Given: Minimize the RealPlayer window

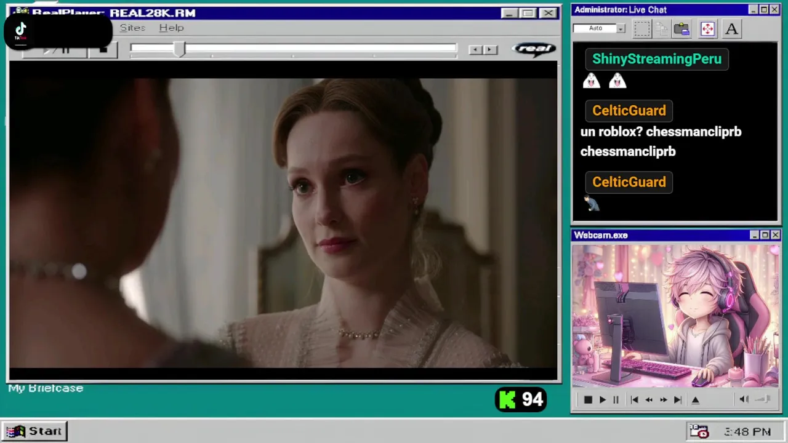Looking at the screenshot, I should pos(509,13).
